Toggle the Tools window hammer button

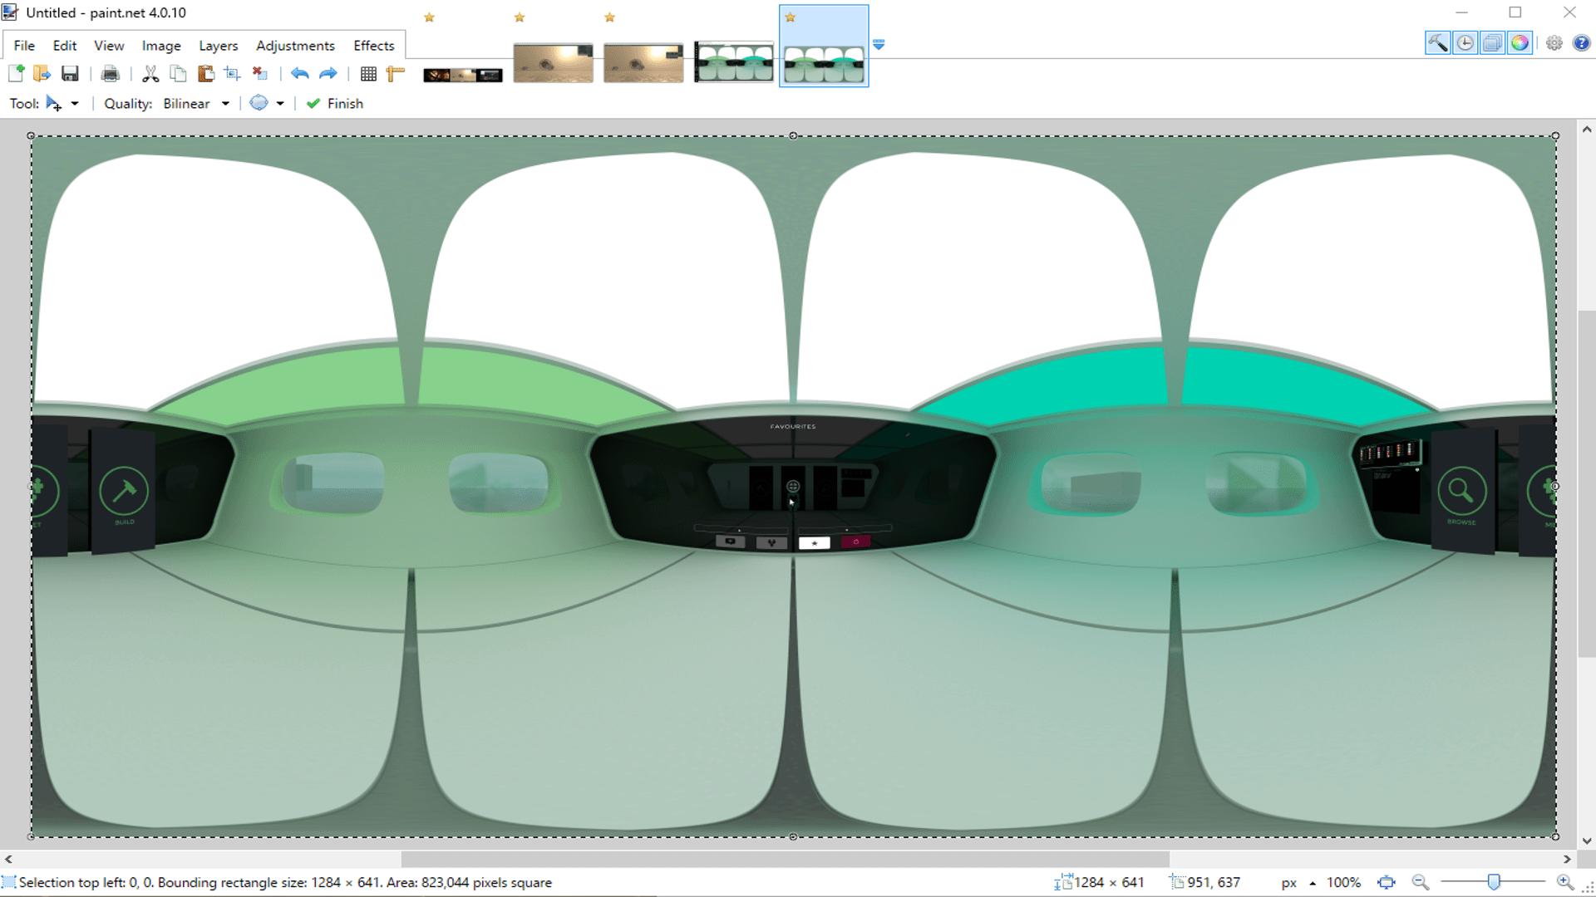[1437, 43]
